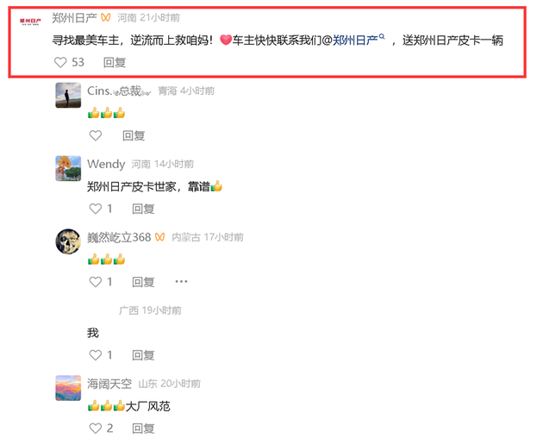Like Wendy's comment about 皮卡世家
Viewport: 543px width, 438px height.
[x=96, y=209]
